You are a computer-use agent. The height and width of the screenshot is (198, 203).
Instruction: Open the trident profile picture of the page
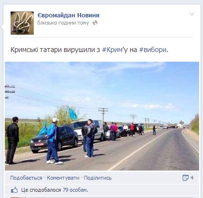22,23
